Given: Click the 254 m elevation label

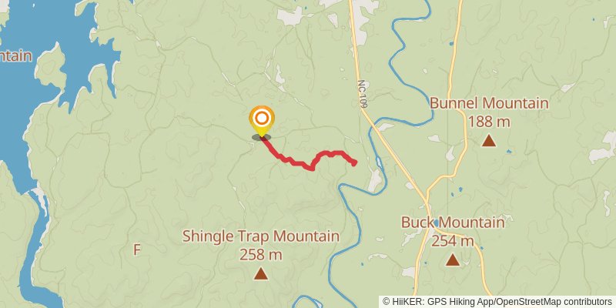Looking at the screenshot, I should (453, 241).
